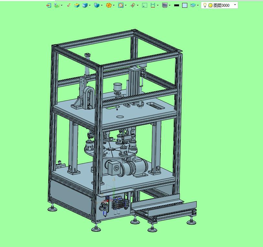Expand dropdown beside teal surface icon
The width and height of the screenshot is (263, 247).
point(198,5)
